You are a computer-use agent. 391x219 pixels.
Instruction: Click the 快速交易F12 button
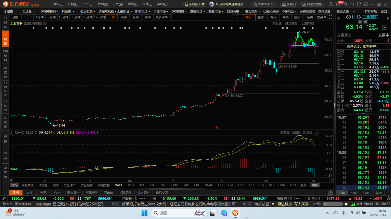point(264,4)
